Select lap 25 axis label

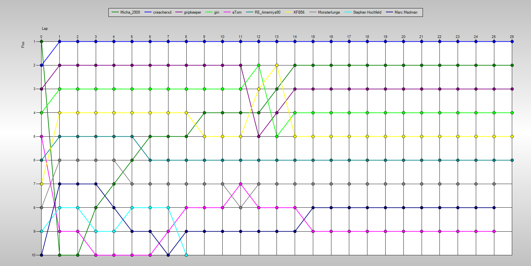[494, 37]
